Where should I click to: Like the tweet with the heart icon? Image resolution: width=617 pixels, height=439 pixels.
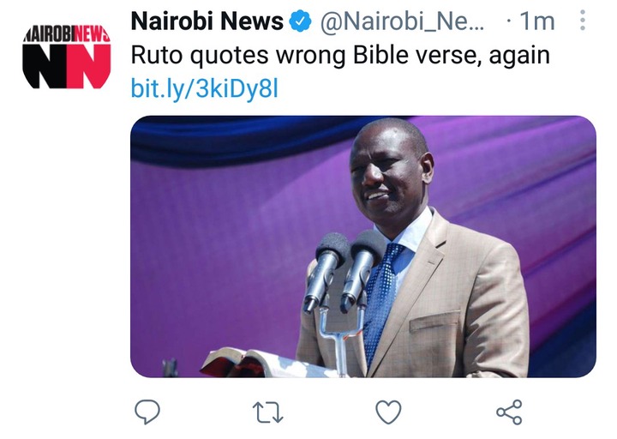(388, 412)
